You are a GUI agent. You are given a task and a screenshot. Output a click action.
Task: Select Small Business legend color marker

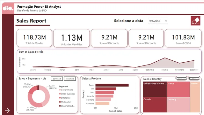[60, 94]
